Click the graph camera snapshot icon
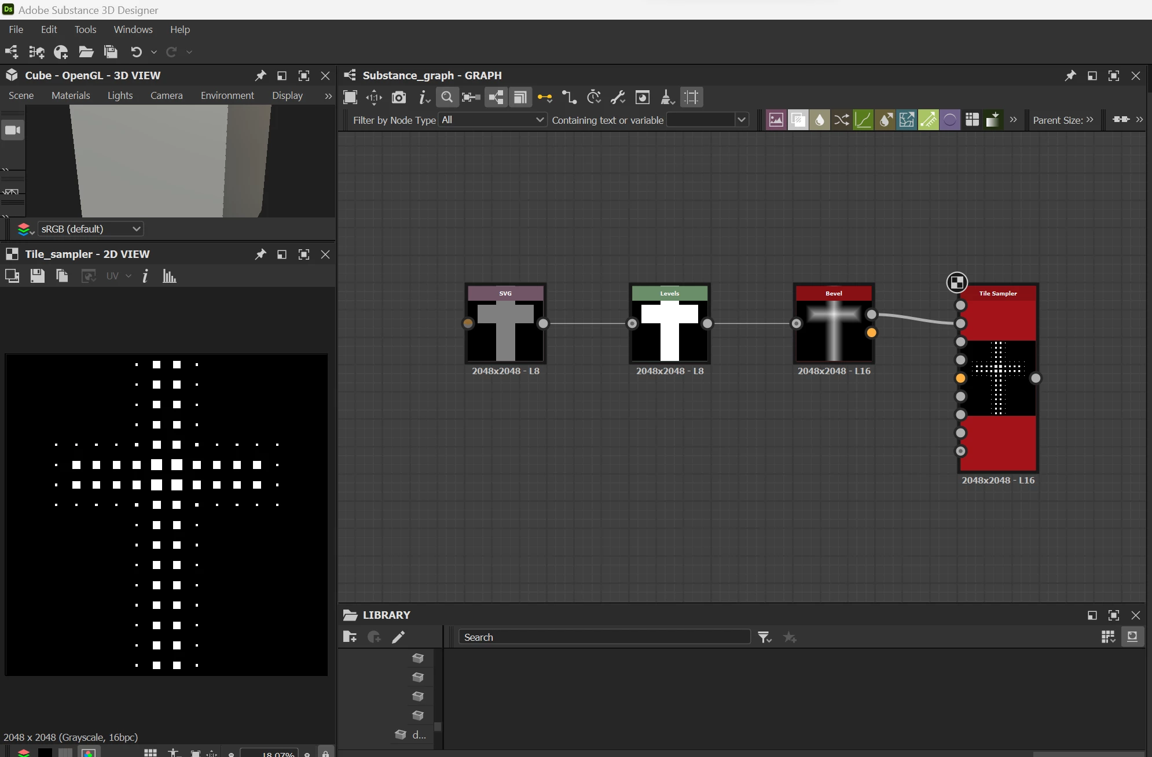This screenshot has height=757, width=1152. (x=398, y=97)
